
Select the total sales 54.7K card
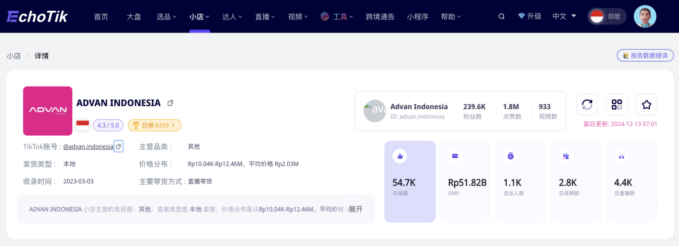410,181
